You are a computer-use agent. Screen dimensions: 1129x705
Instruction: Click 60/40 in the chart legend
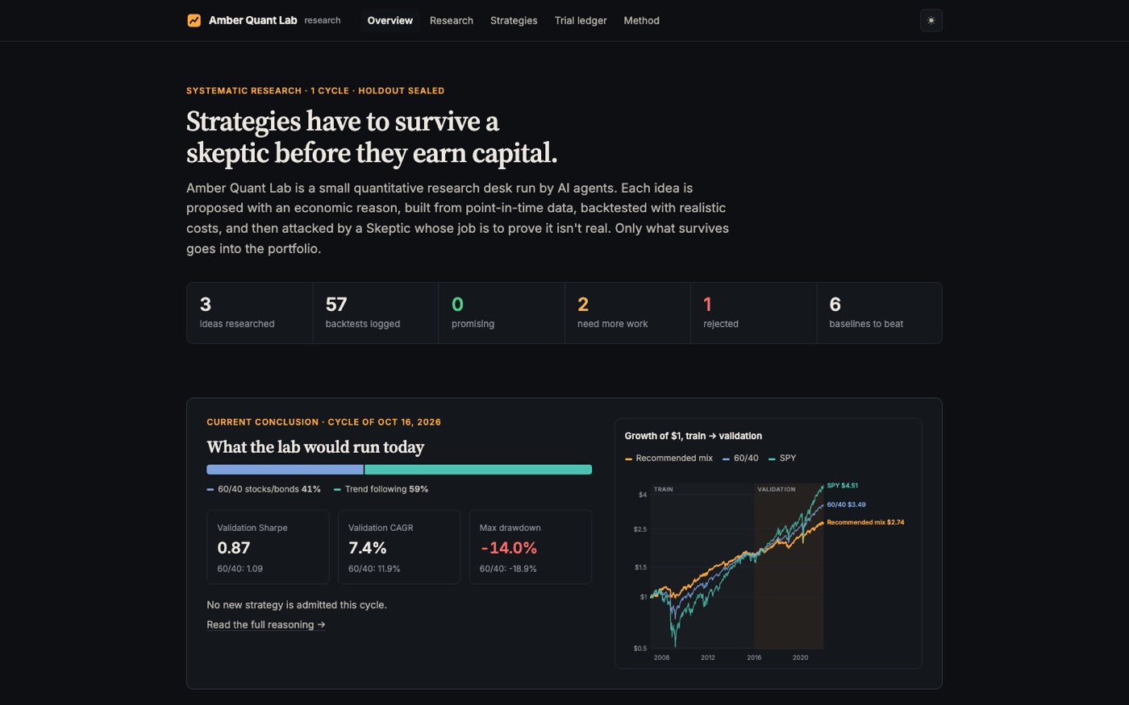click(x=740, y=458)
